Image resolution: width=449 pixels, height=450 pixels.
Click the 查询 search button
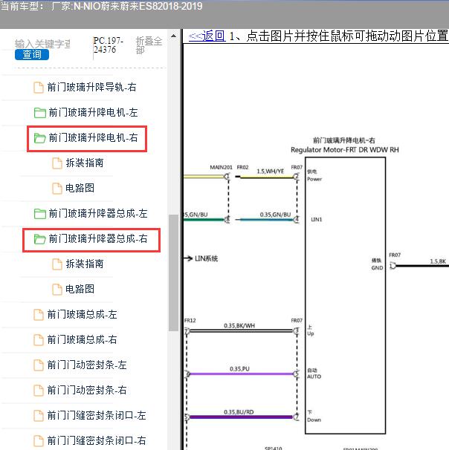pos(32,54)
